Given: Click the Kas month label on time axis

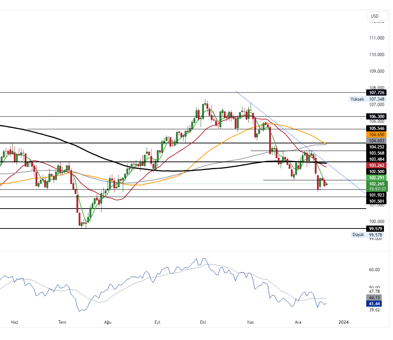Looking at the screenshot, I should click(x=251, y=322).
